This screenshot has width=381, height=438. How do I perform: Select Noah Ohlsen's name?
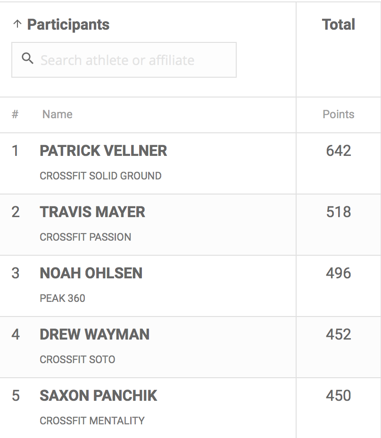click(x=91, y=273)
